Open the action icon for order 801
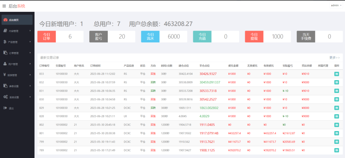Image resolution: width=345 pixels, height=158 pixels. 337,133
